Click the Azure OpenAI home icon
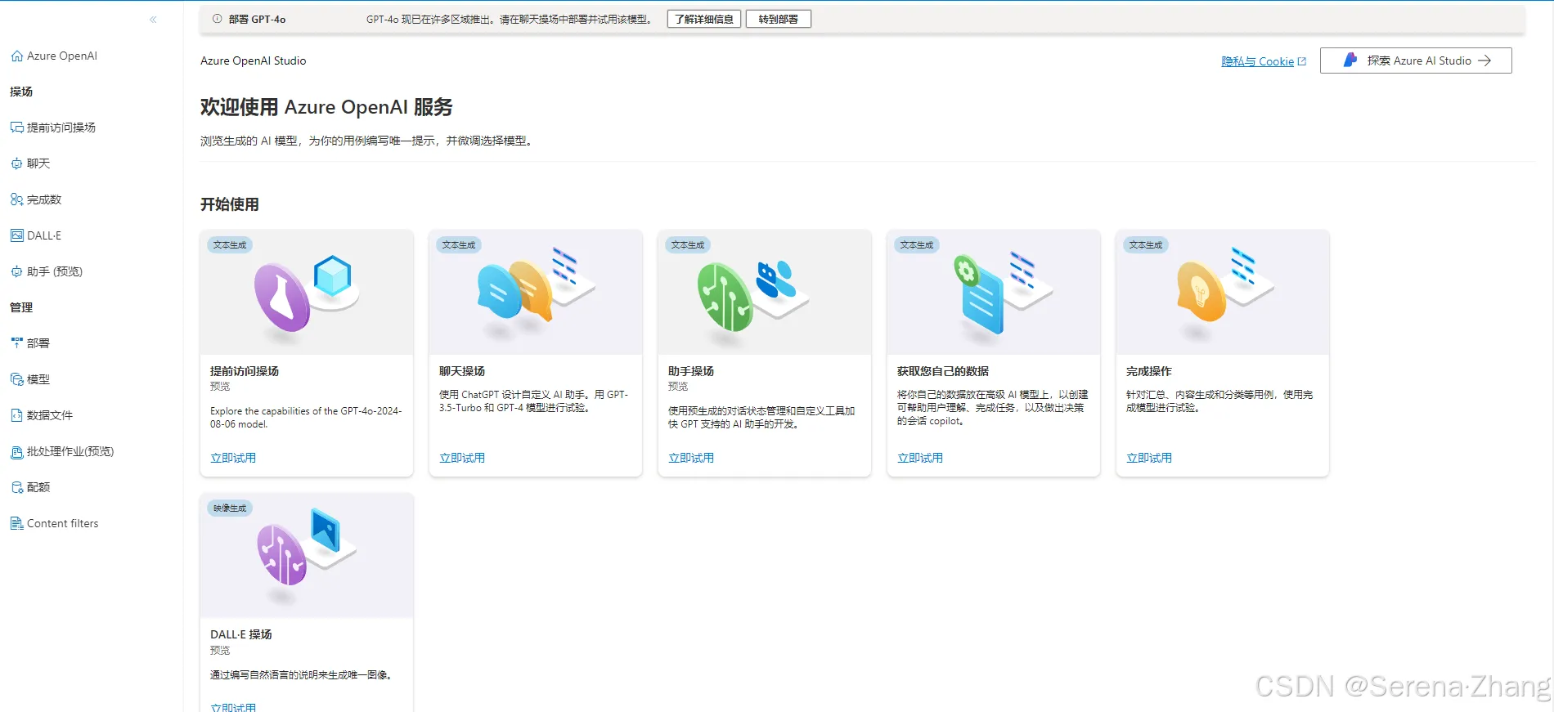 point(16,56)
